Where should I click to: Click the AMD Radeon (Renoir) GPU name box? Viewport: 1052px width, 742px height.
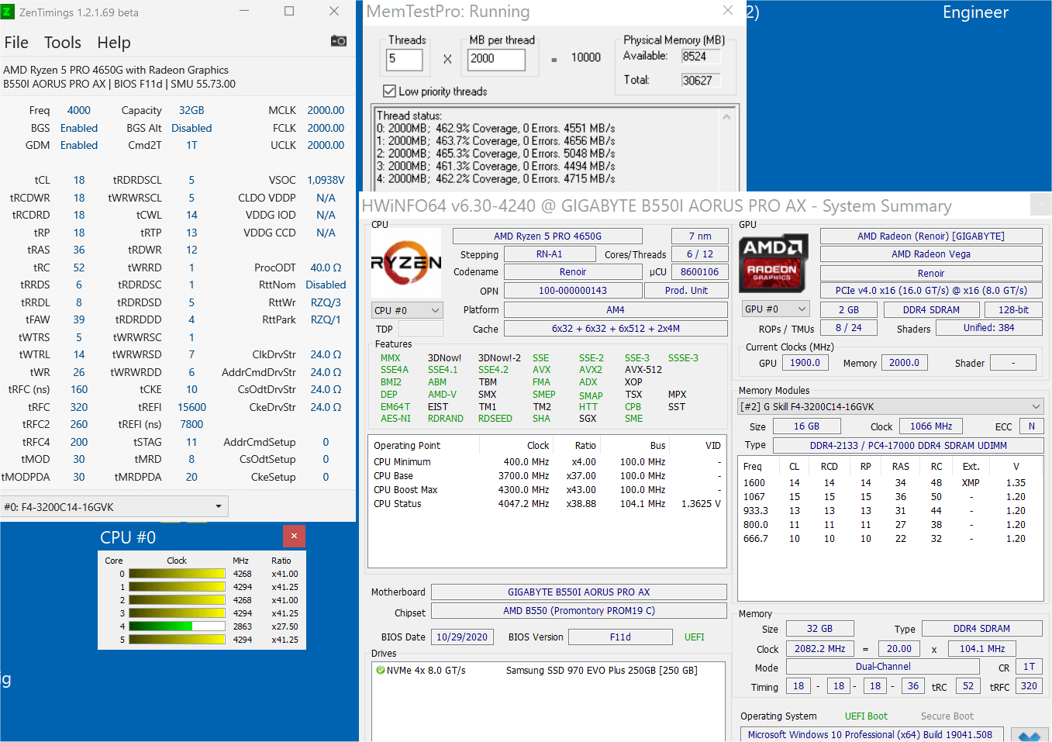coord(931,236)
